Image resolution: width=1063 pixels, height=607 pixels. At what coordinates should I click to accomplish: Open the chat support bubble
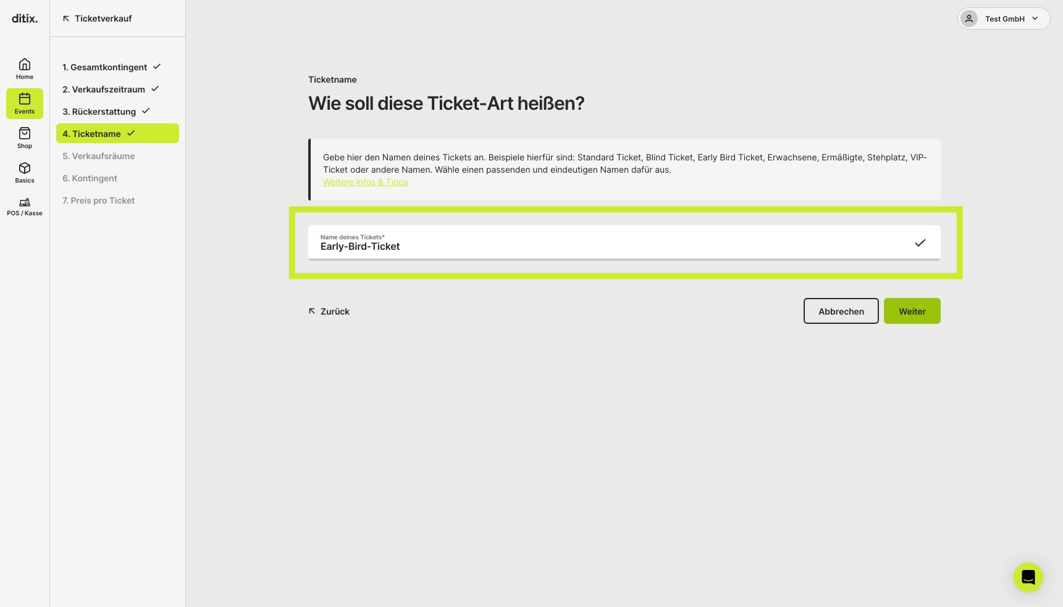[x=1028, y=577]
